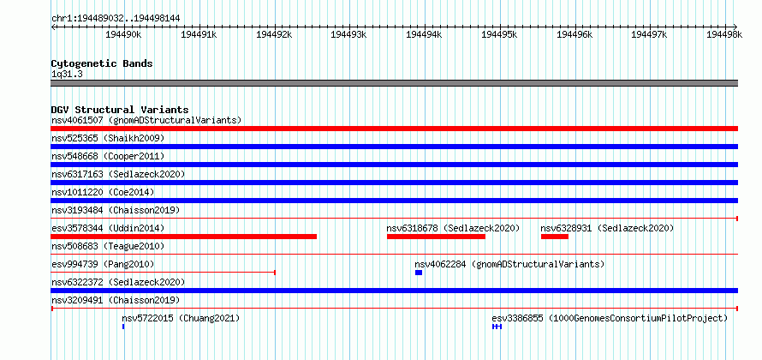Open the nsv3193484 (Chaisson2019) label
The width and height of the screenshot is (762, 360).
pos(116,210)
